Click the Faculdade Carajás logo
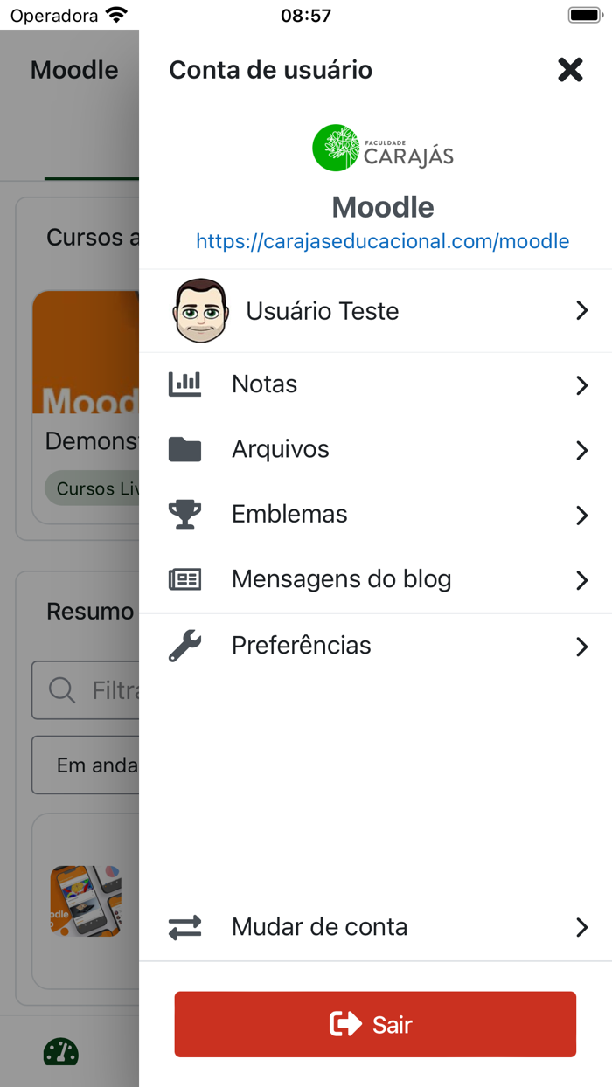612x1087 pixels. click(x=382, y=147)
